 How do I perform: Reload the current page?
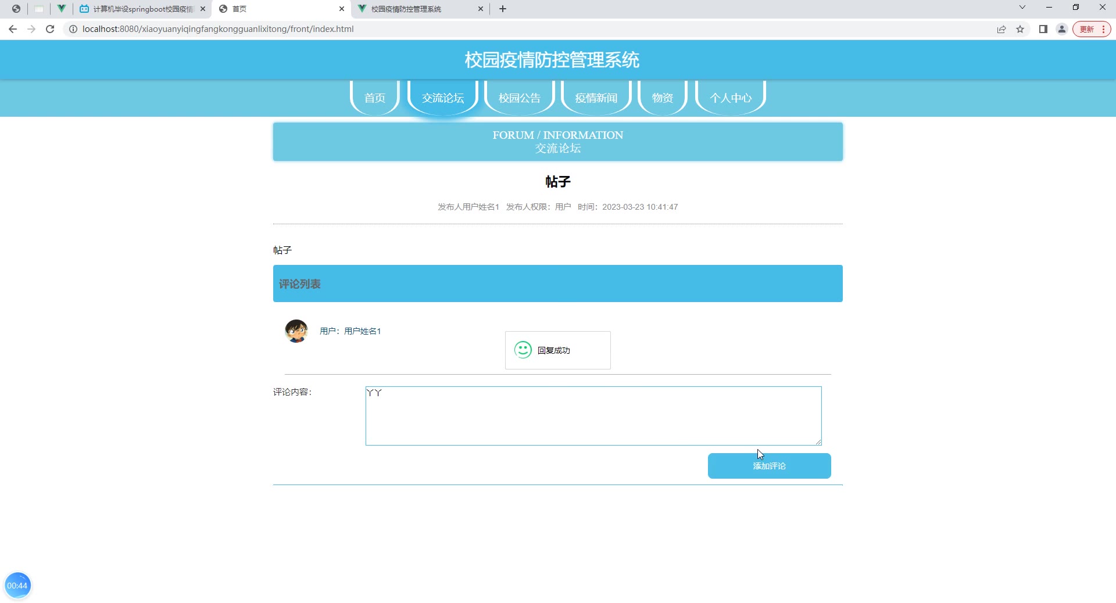point(50,29)
